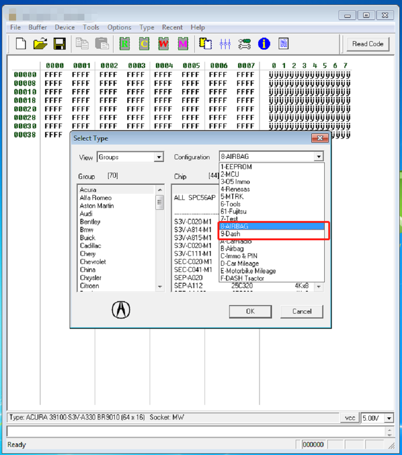Open the Type menu
Screen dimensions: 402x455
147,27
